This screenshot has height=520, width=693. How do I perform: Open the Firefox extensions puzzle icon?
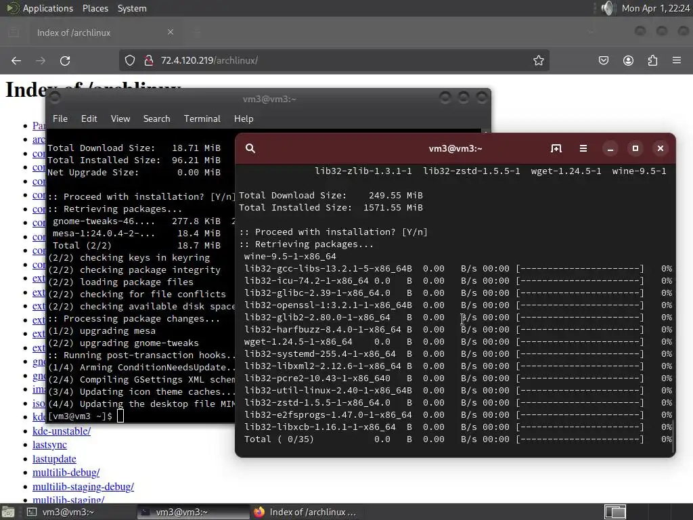(x=652, y=60)
